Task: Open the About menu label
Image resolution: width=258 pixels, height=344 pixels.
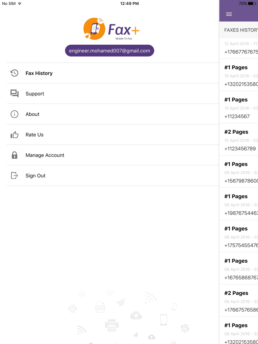Action: coord(33,114)
